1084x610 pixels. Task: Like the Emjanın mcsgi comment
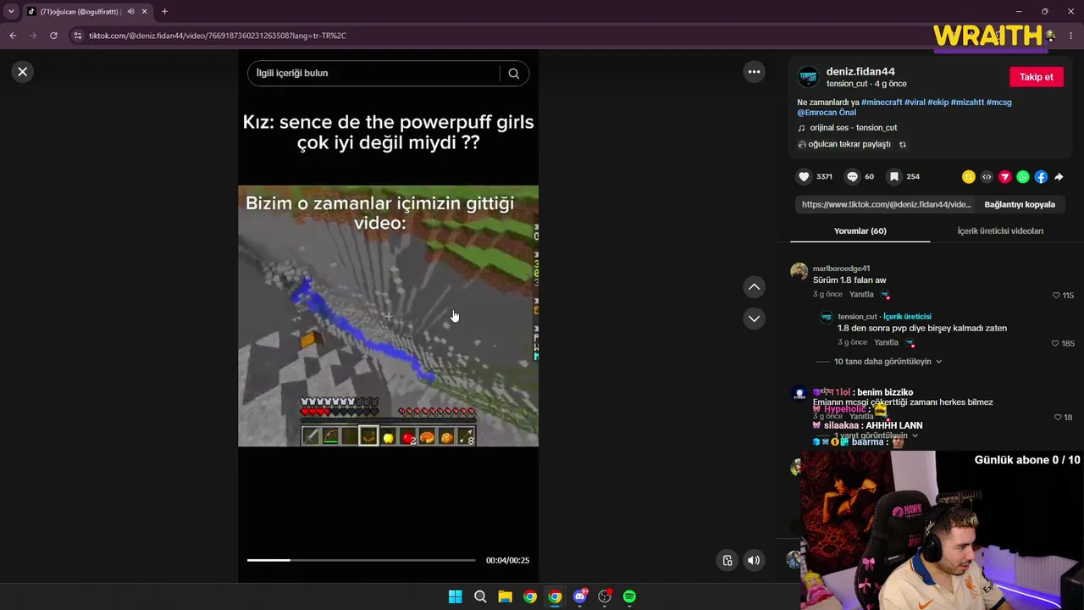tap(1058, 418)
